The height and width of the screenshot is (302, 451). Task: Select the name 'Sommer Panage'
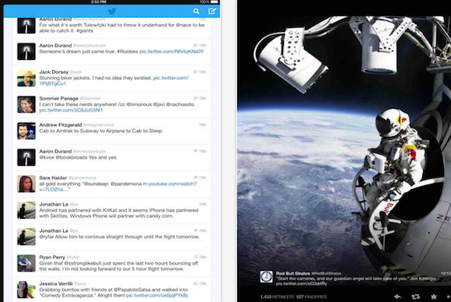click(58, 98)
